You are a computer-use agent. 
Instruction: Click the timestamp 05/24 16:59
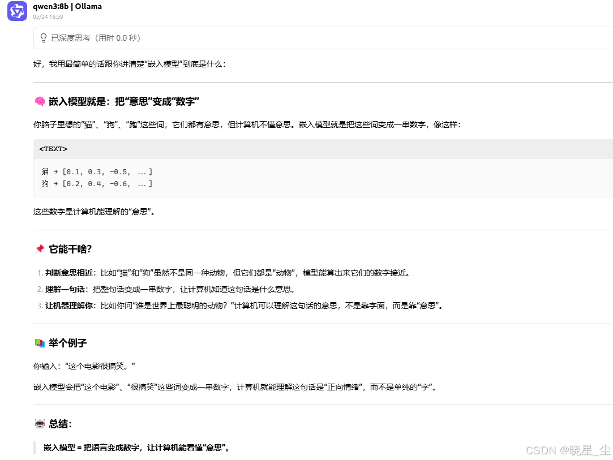[x=48, y=17]
